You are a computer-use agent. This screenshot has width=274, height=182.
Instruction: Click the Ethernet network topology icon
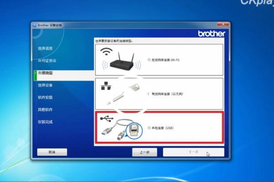tap(106, 86)
